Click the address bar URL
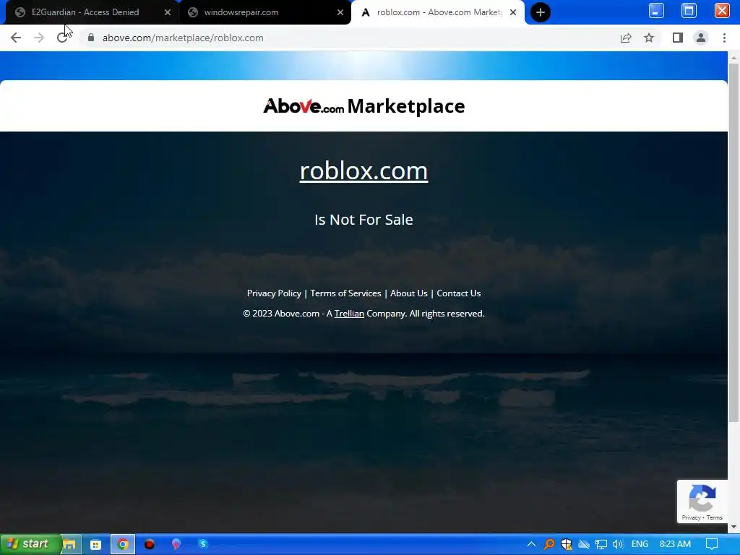740x555 pixels. (x=183, y=38)
